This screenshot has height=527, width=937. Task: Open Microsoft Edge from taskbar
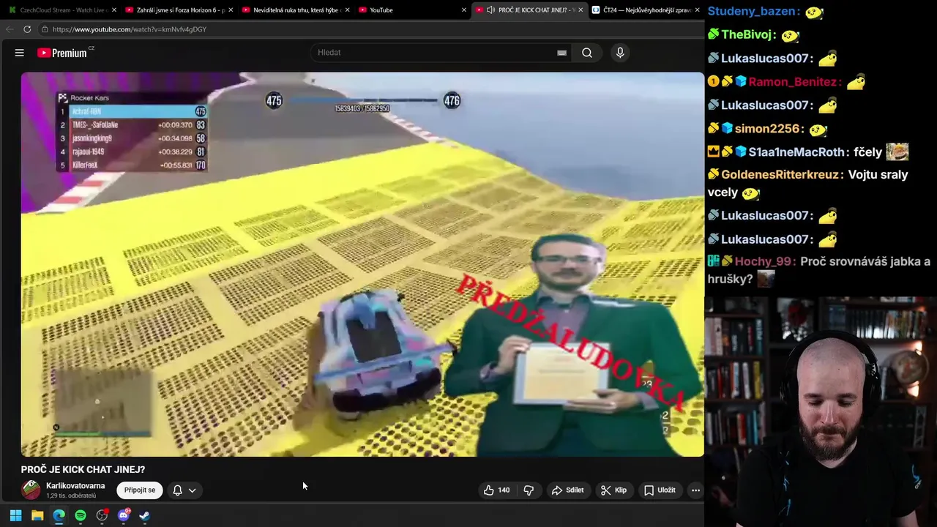click(x=59, y=515)
